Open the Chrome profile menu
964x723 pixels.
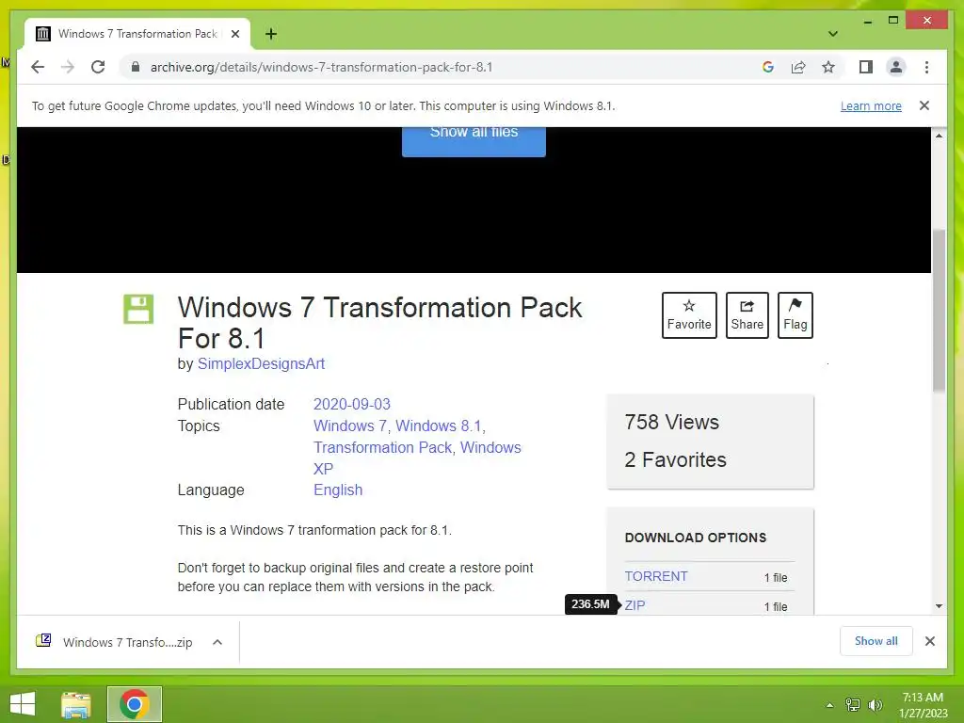[896, 67]
